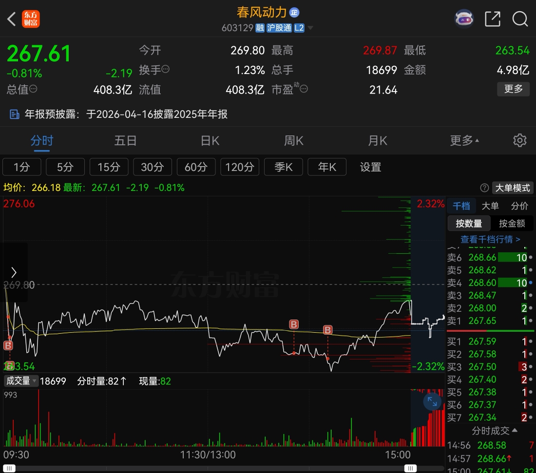Open the robot AI assistant icon
Screen dimensions: 536x473
[x=464, y=19]
